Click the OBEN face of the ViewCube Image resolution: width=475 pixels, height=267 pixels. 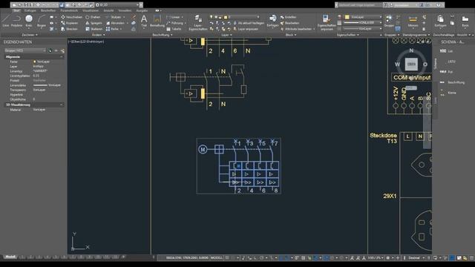click(x=411, y=65)
